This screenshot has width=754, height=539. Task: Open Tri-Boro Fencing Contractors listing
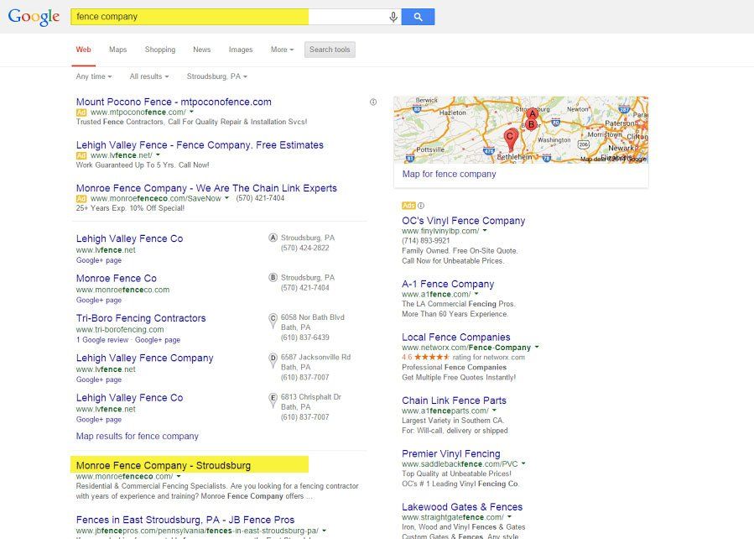[141, 318]
